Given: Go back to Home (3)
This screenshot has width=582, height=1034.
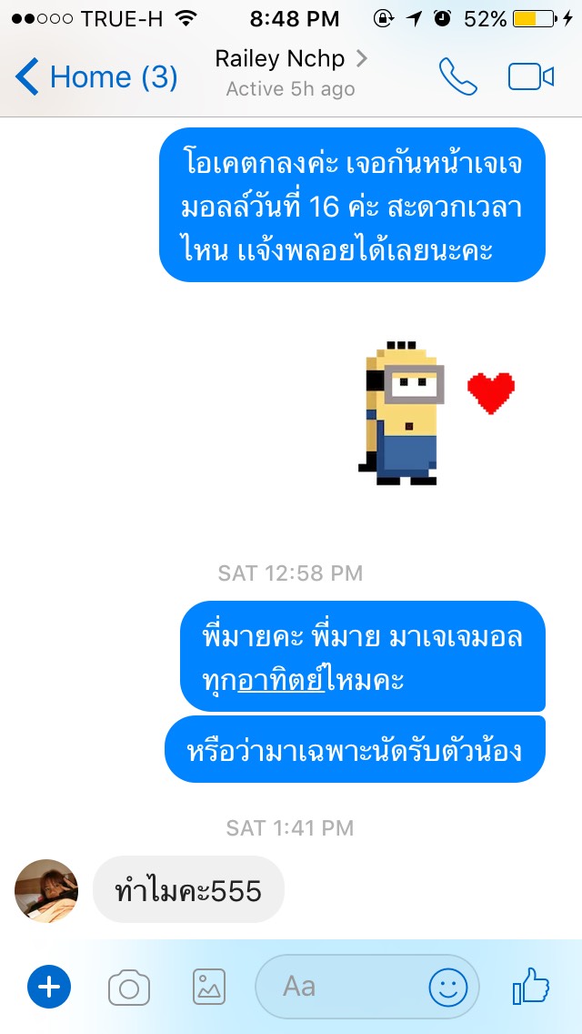Looking at the screenshot, I should tap(96, 76).
